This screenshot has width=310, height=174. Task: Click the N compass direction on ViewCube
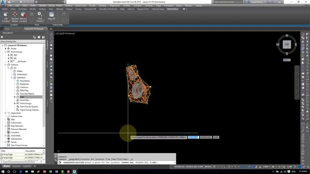tap(287, 36)
